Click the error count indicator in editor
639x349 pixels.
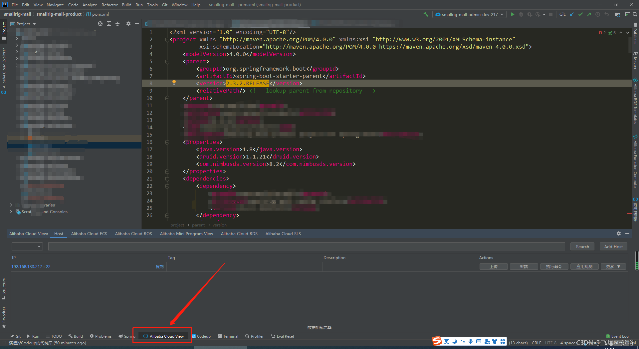pyautogui.click(x=602, y=33)
